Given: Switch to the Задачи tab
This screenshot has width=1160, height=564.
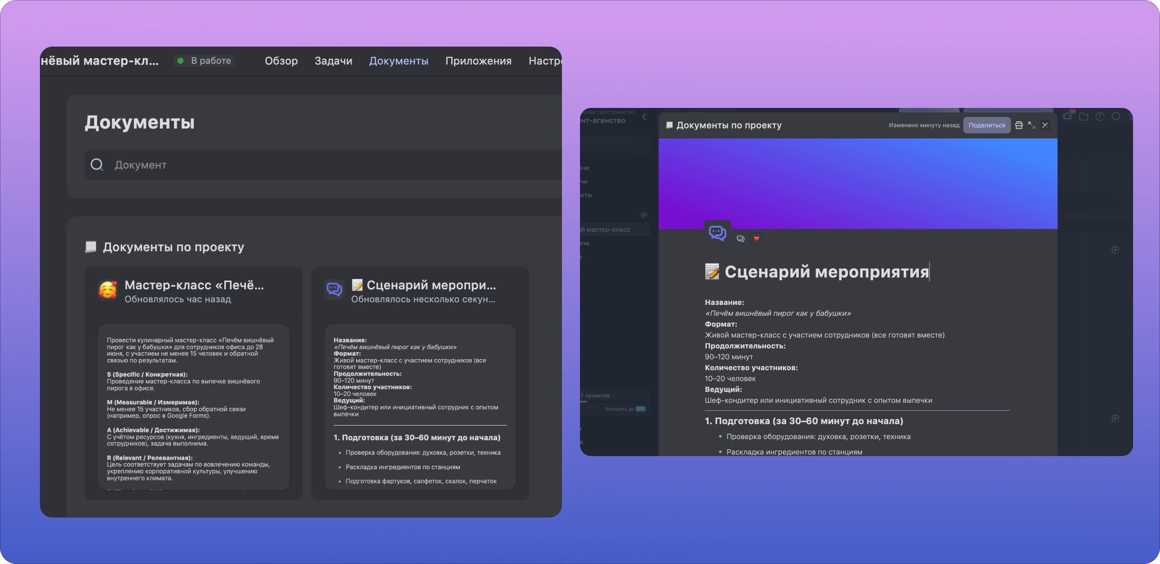Looking at the screenshot, I should click(333, 61).
